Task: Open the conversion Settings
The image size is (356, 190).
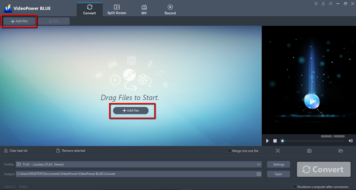Action: (x=278, y=164)
